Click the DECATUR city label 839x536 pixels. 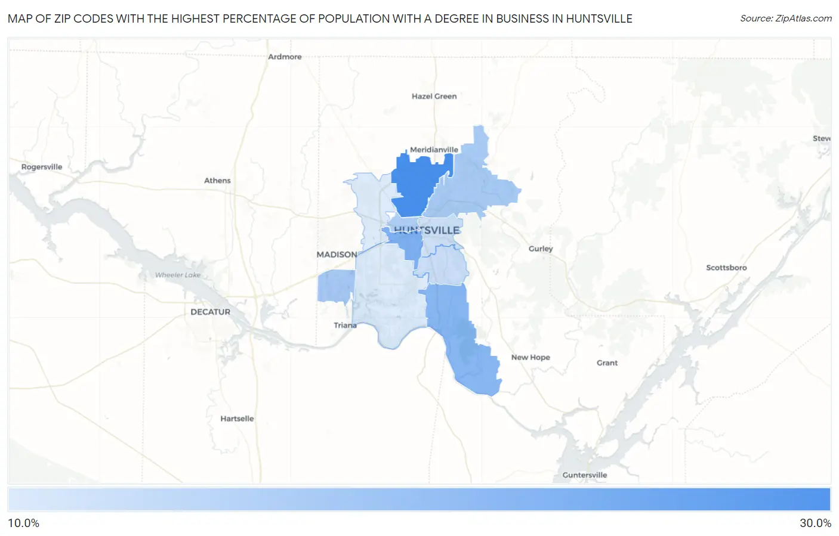click(210, 312)
